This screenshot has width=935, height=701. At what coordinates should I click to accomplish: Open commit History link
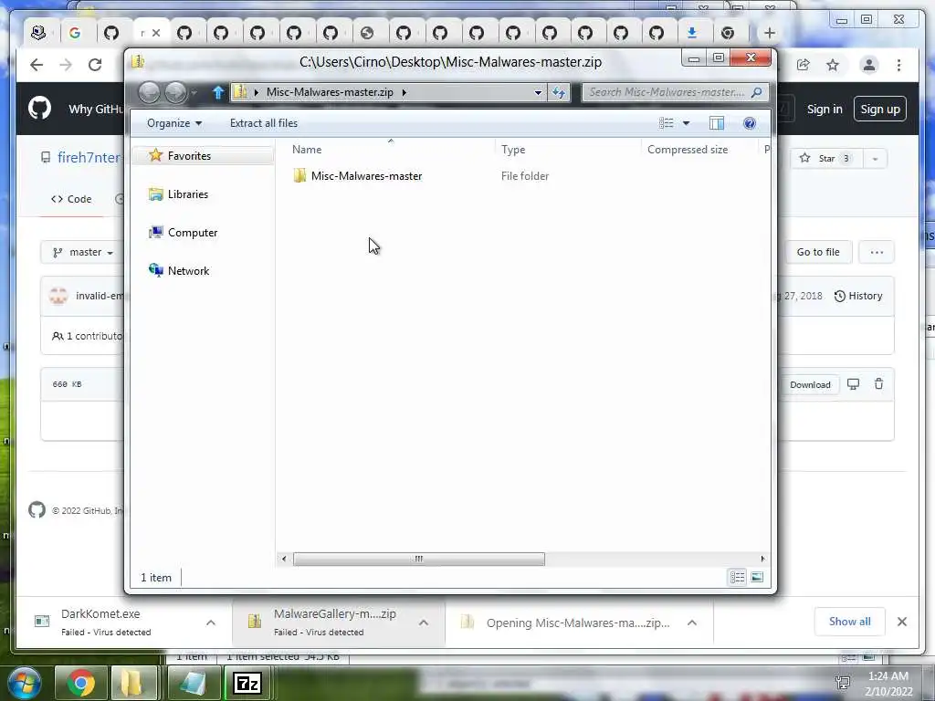(x=858, y=296)
